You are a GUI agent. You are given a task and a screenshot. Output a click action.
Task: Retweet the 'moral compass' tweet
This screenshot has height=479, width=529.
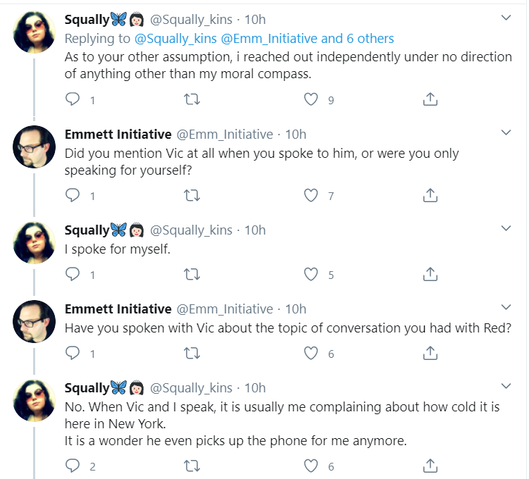(x=192, y=99)
